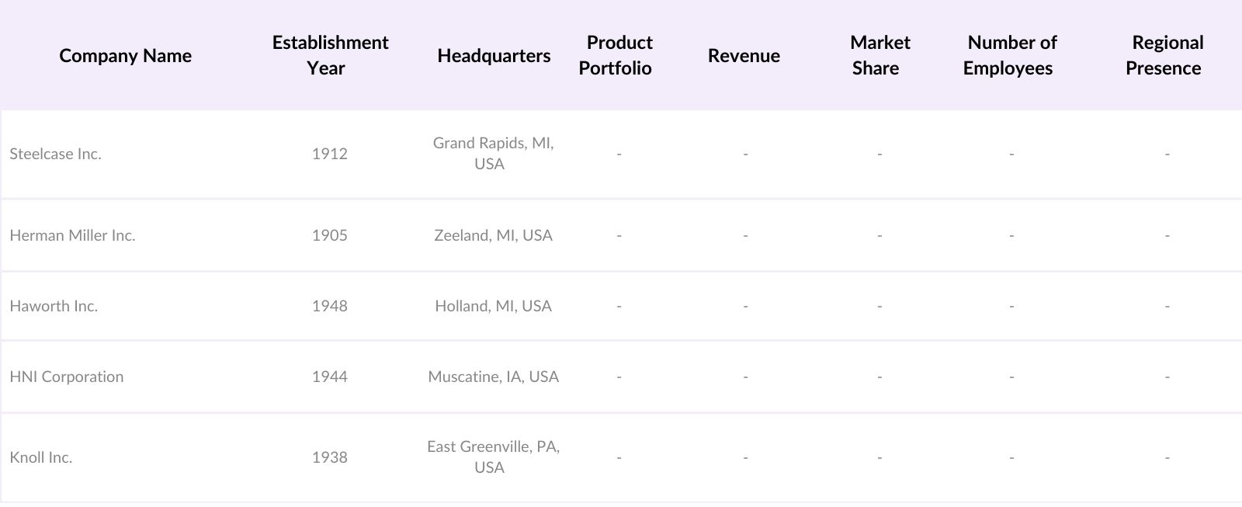The width and height of the screenshot is (1242, 507).
Task: Click the HNI Corporation entry
Action: (x=67, y=377)
